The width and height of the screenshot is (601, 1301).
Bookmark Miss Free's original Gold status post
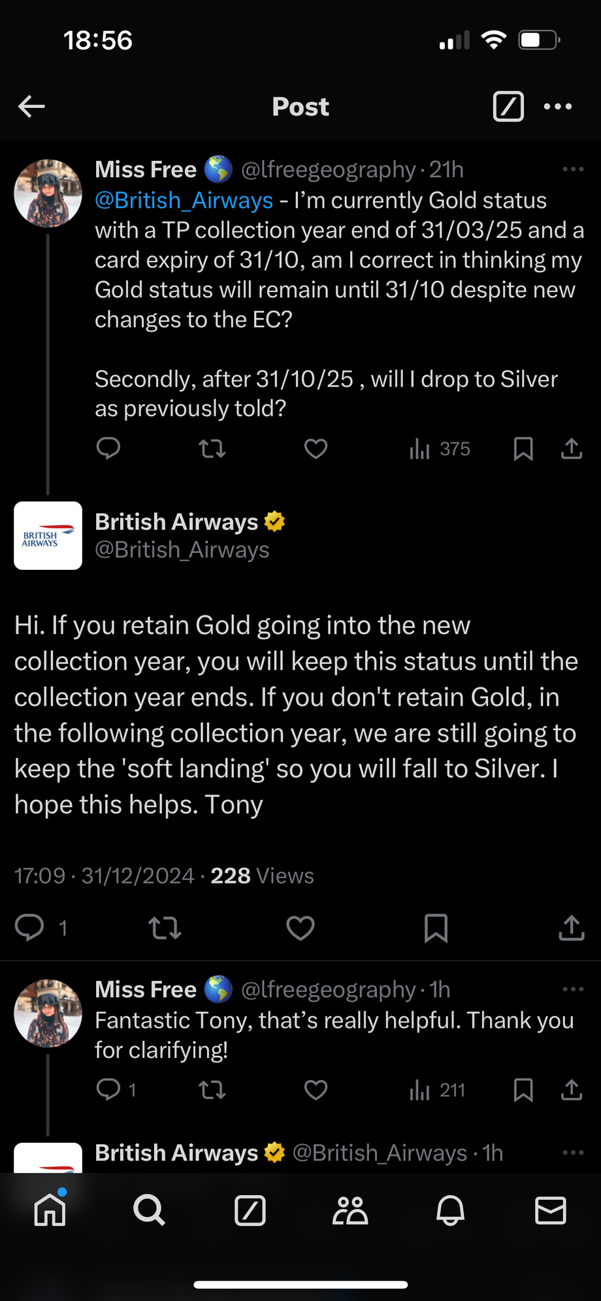(523, 449)
